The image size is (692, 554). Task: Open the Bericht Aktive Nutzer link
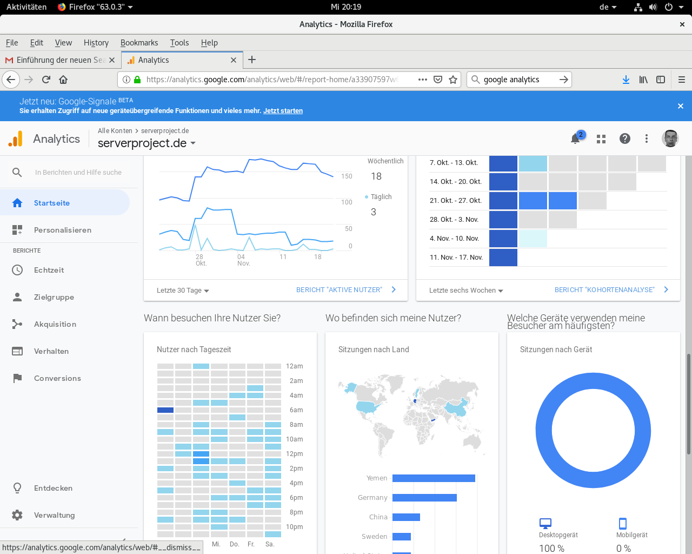coord(339,290)
